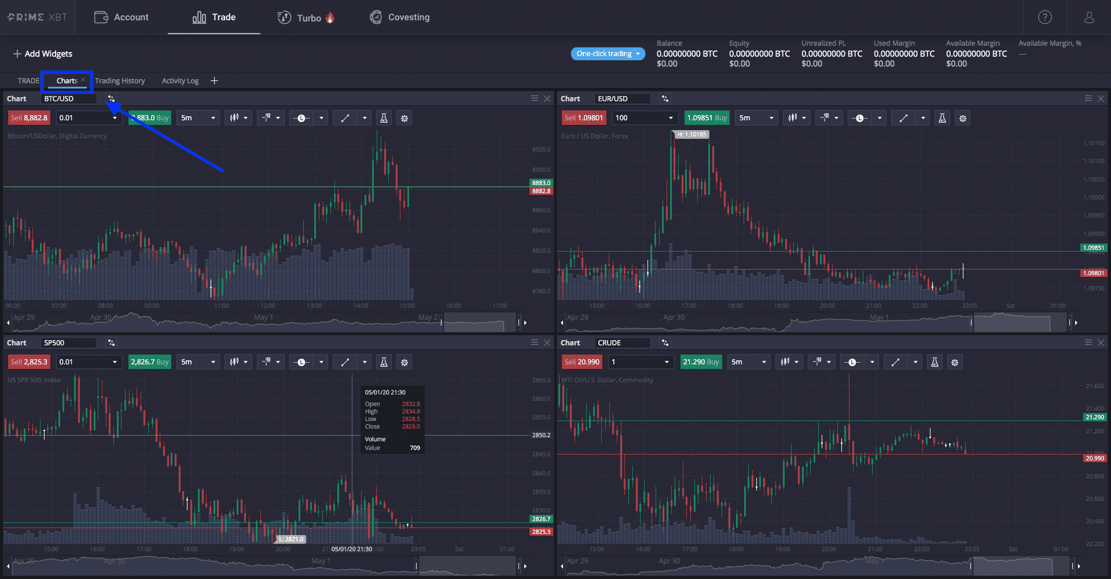Select the line drawing tool in CRUDE chart
The image size is (1111, 579).
point(896,362)
